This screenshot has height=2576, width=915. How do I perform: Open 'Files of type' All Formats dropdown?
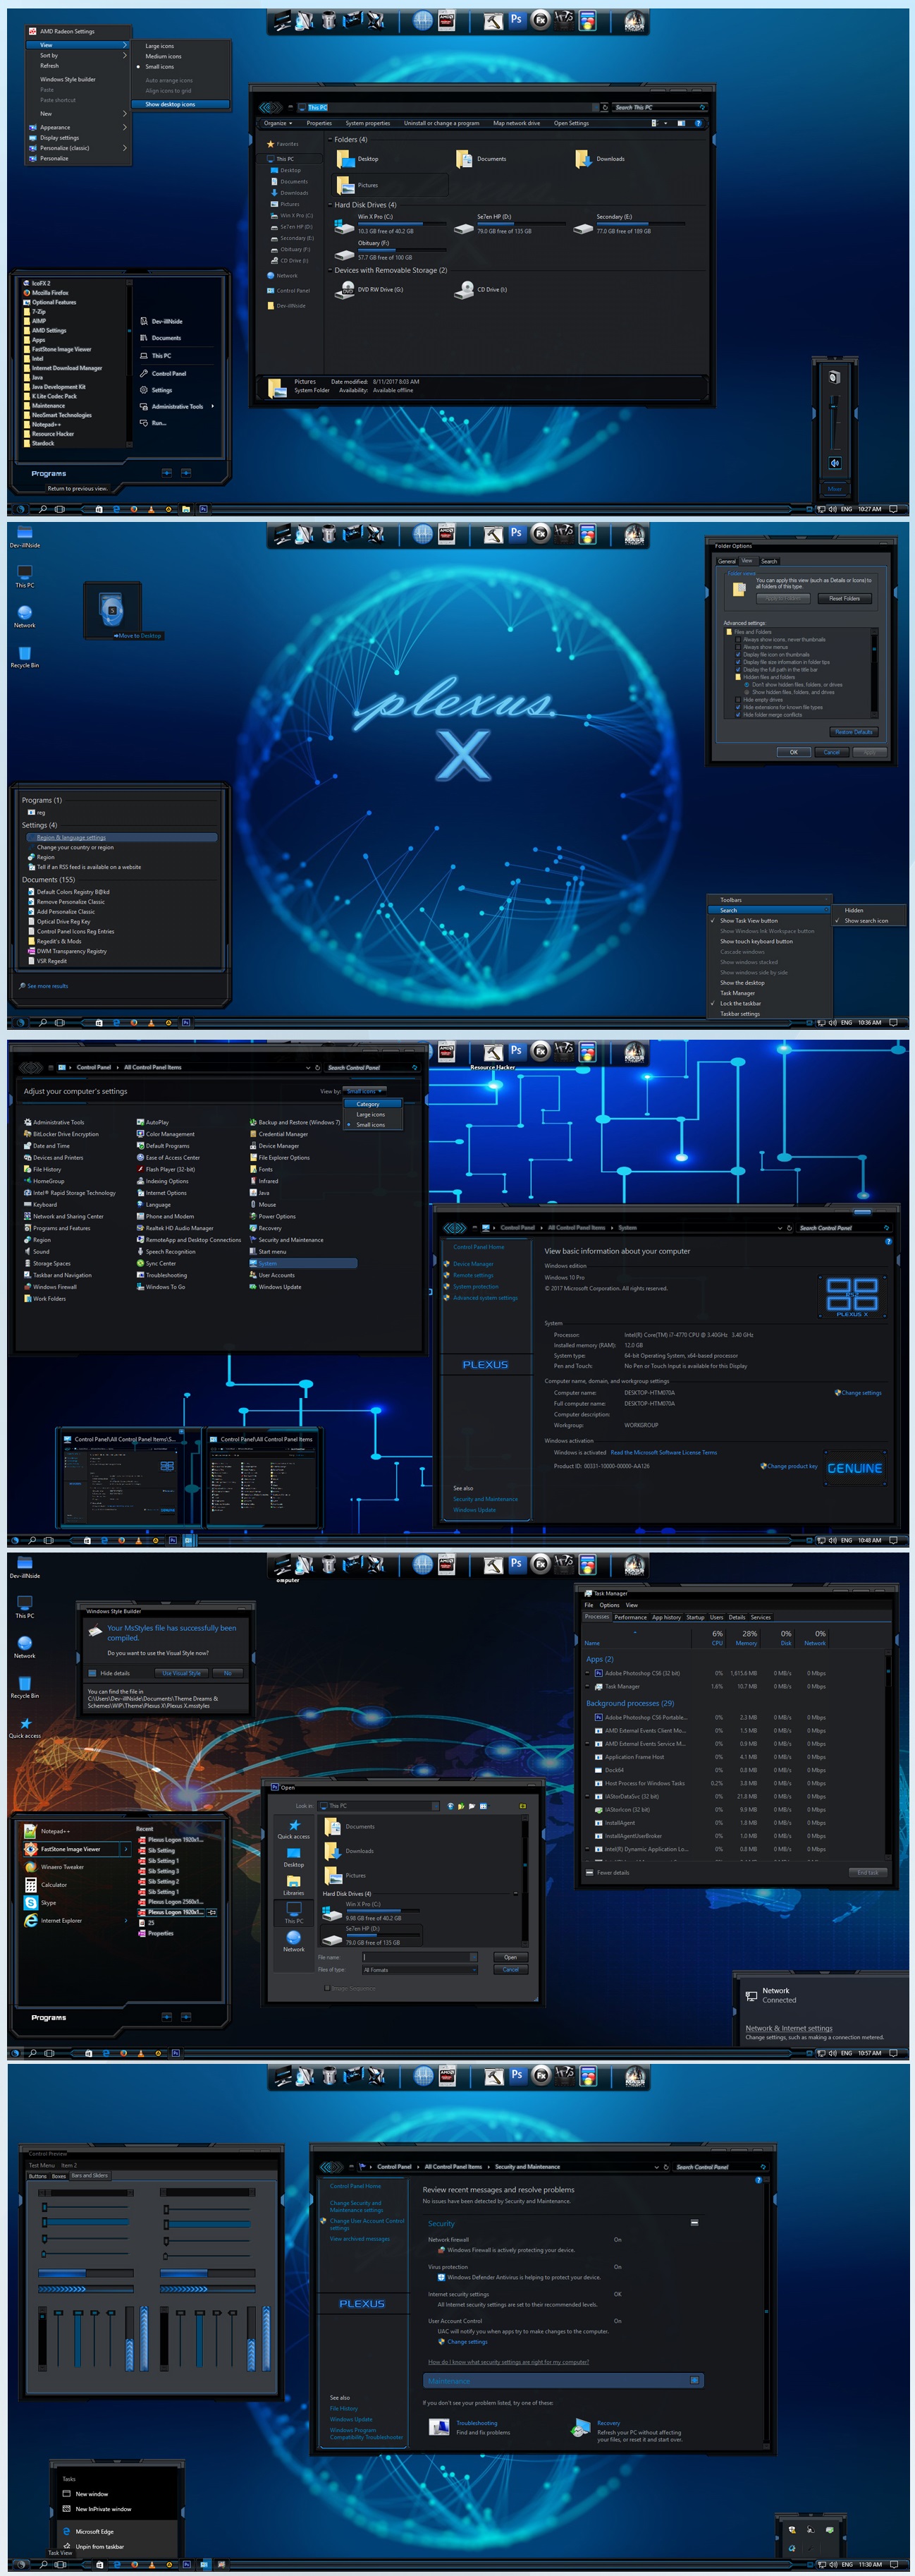coord(419,1969)
